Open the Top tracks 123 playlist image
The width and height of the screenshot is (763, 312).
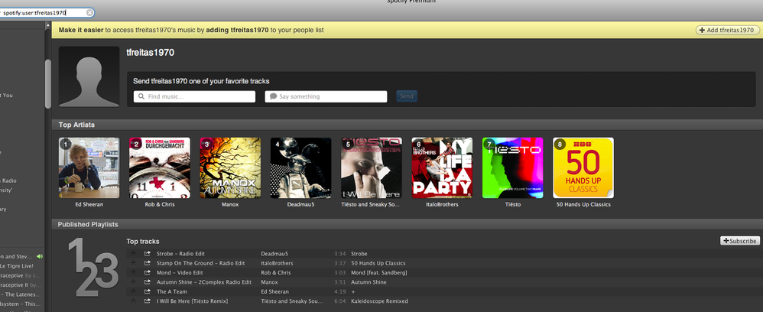click(93, 268)
